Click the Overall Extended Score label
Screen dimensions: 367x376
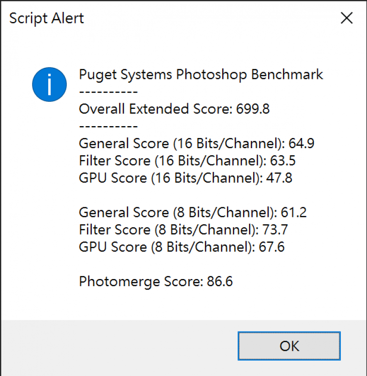pyautogui.click(x=156, y=109)
